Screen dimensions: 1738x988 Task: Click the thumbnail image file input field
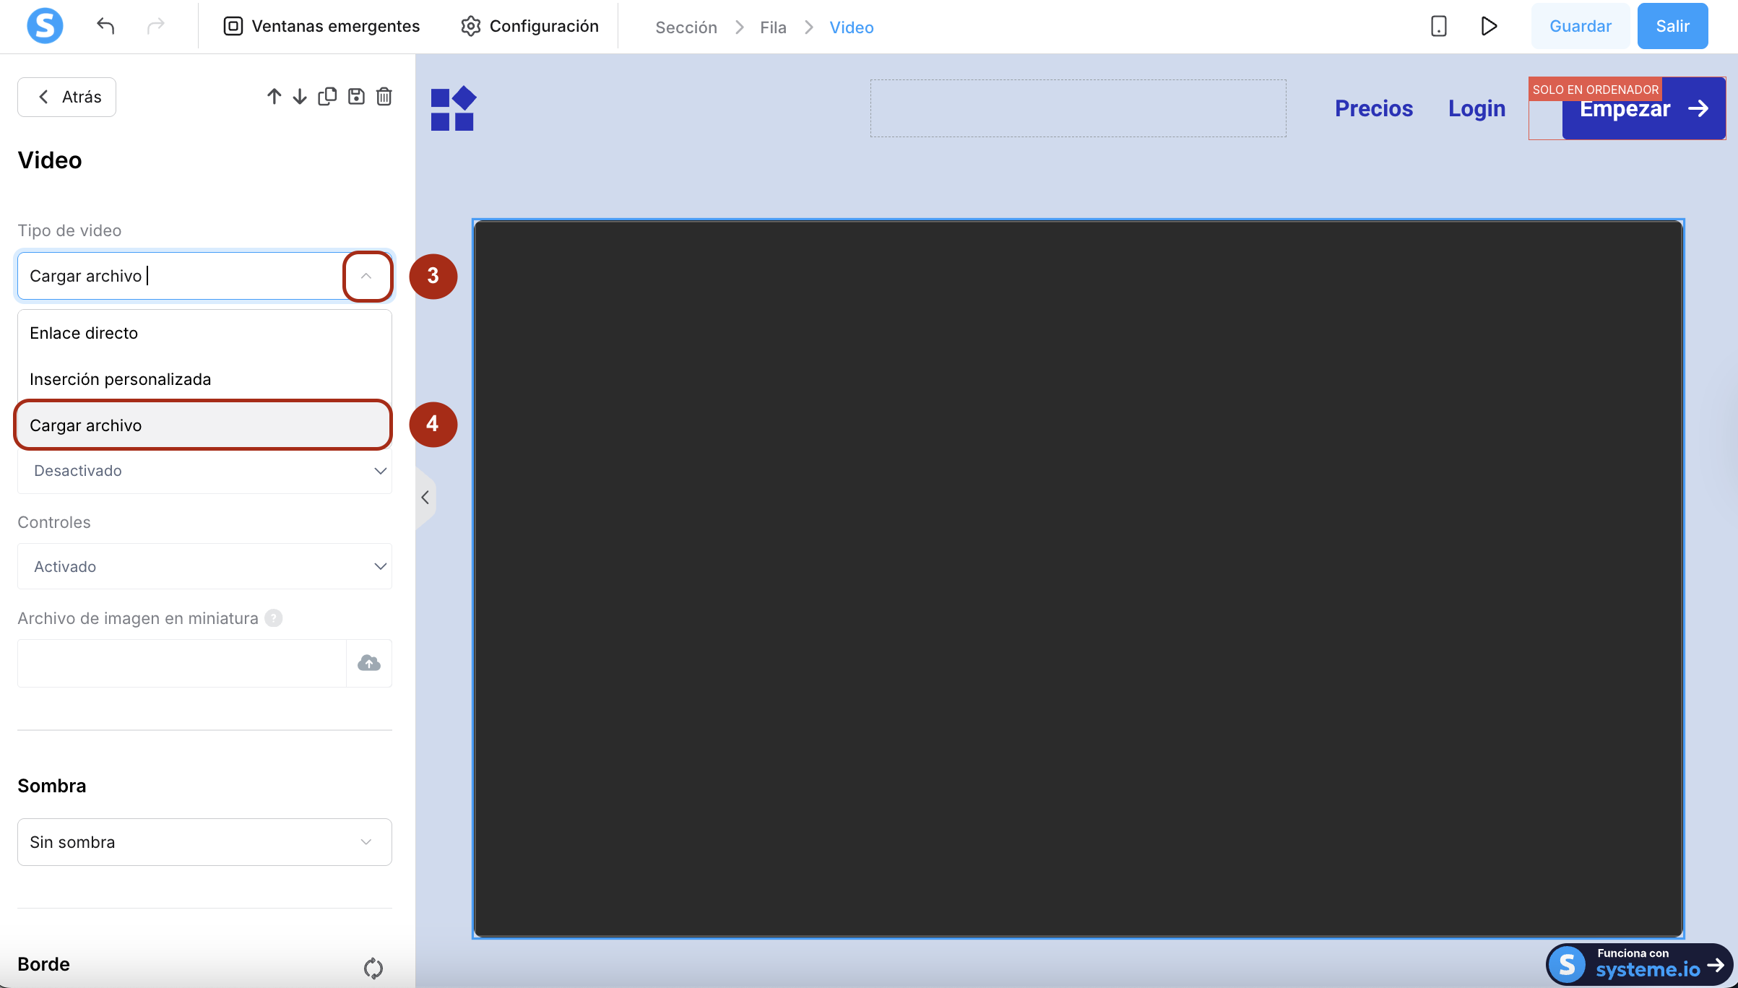pyautogui.click(x=181, y=663)
